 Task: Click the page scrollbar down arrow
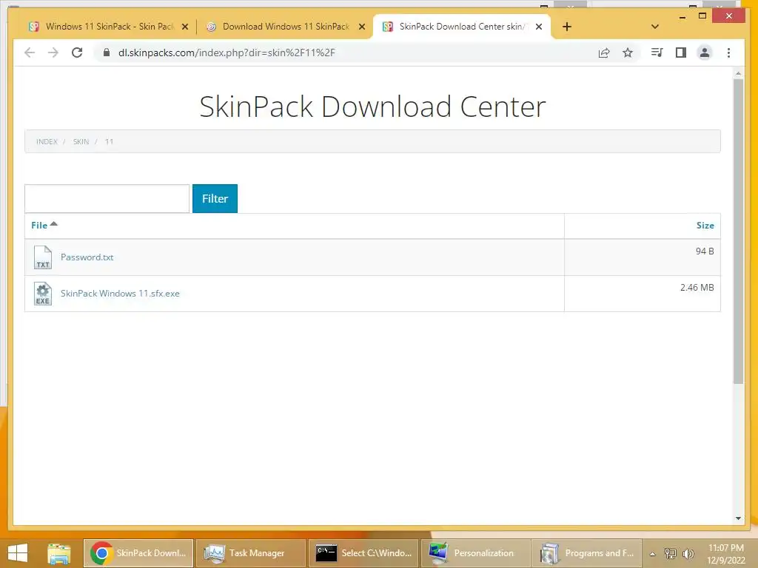[738, 518]
